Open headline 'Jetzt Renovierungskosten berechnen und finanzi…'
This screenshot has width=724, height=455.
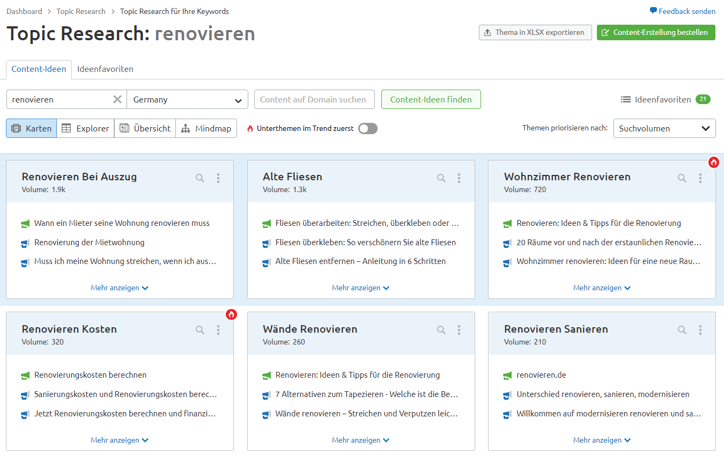tap(125, 414)
